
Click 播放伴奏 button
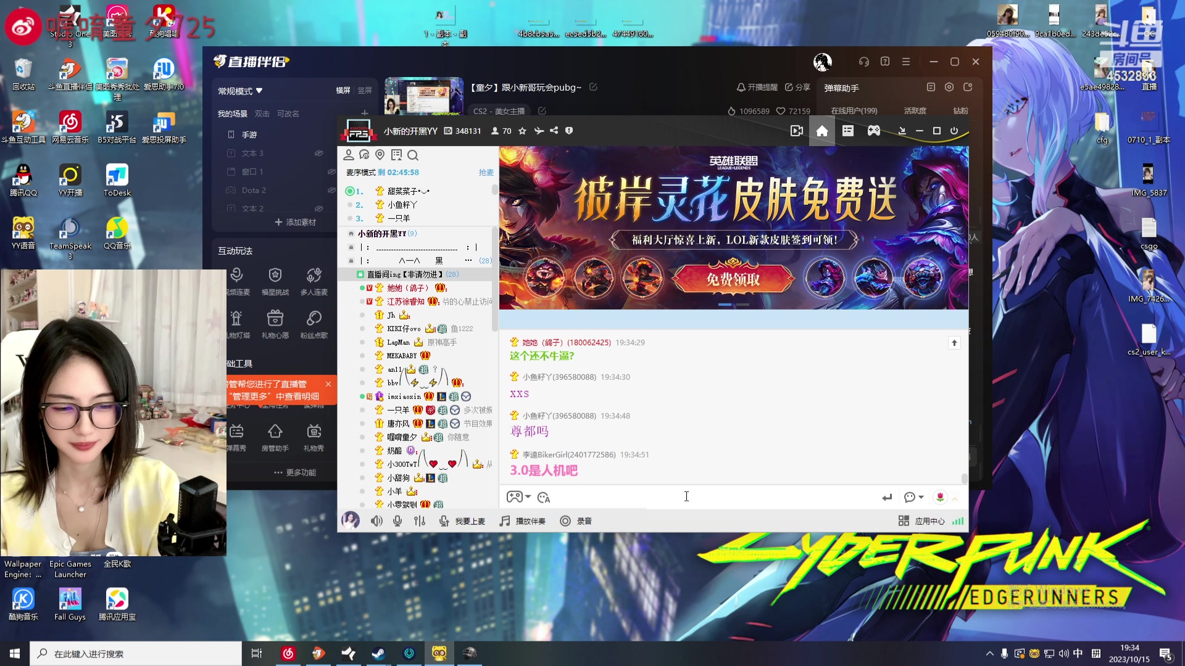(522, 521)
